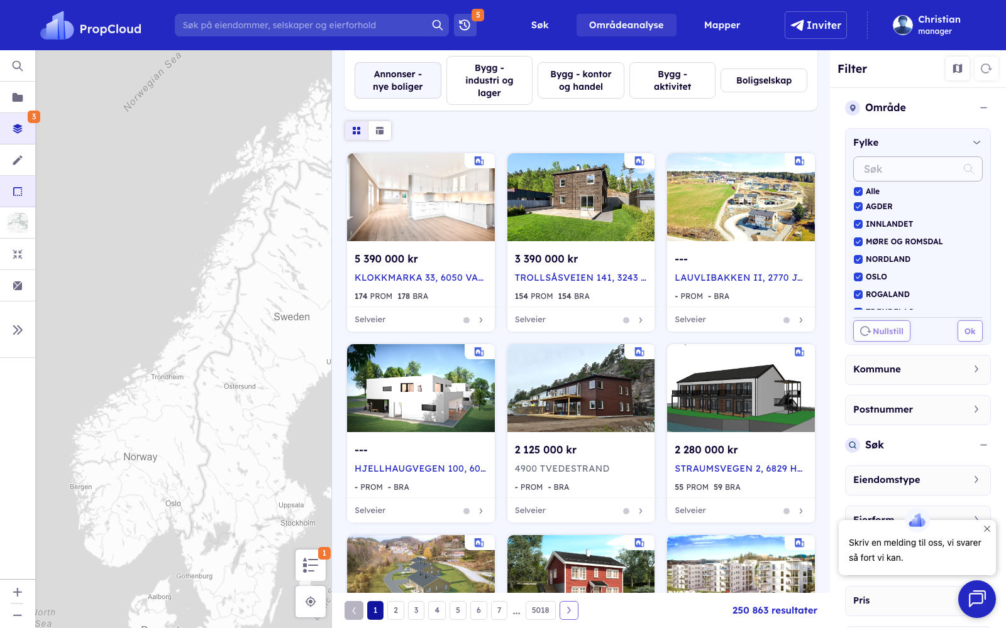Image resolution: width=1006 pixels, height=628 pixels.
Task: Select the pencil draw tool in sidebar
Action: pyautogui.click(x=18, y=160)
